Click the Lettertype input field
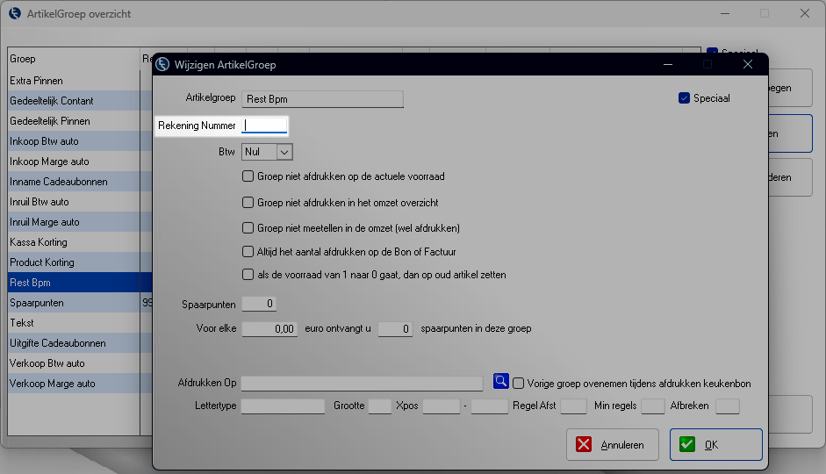Image resolution: width=826 pixels, height=474 pixels. [283, 406]
